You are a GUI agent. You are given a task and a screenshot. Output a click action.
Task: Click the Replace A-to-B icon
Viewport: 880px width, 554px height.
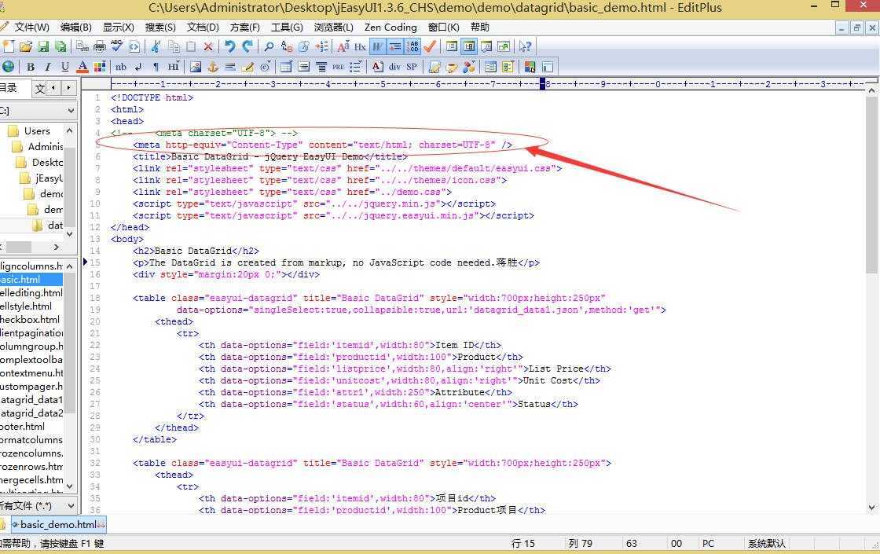(286, 46)
